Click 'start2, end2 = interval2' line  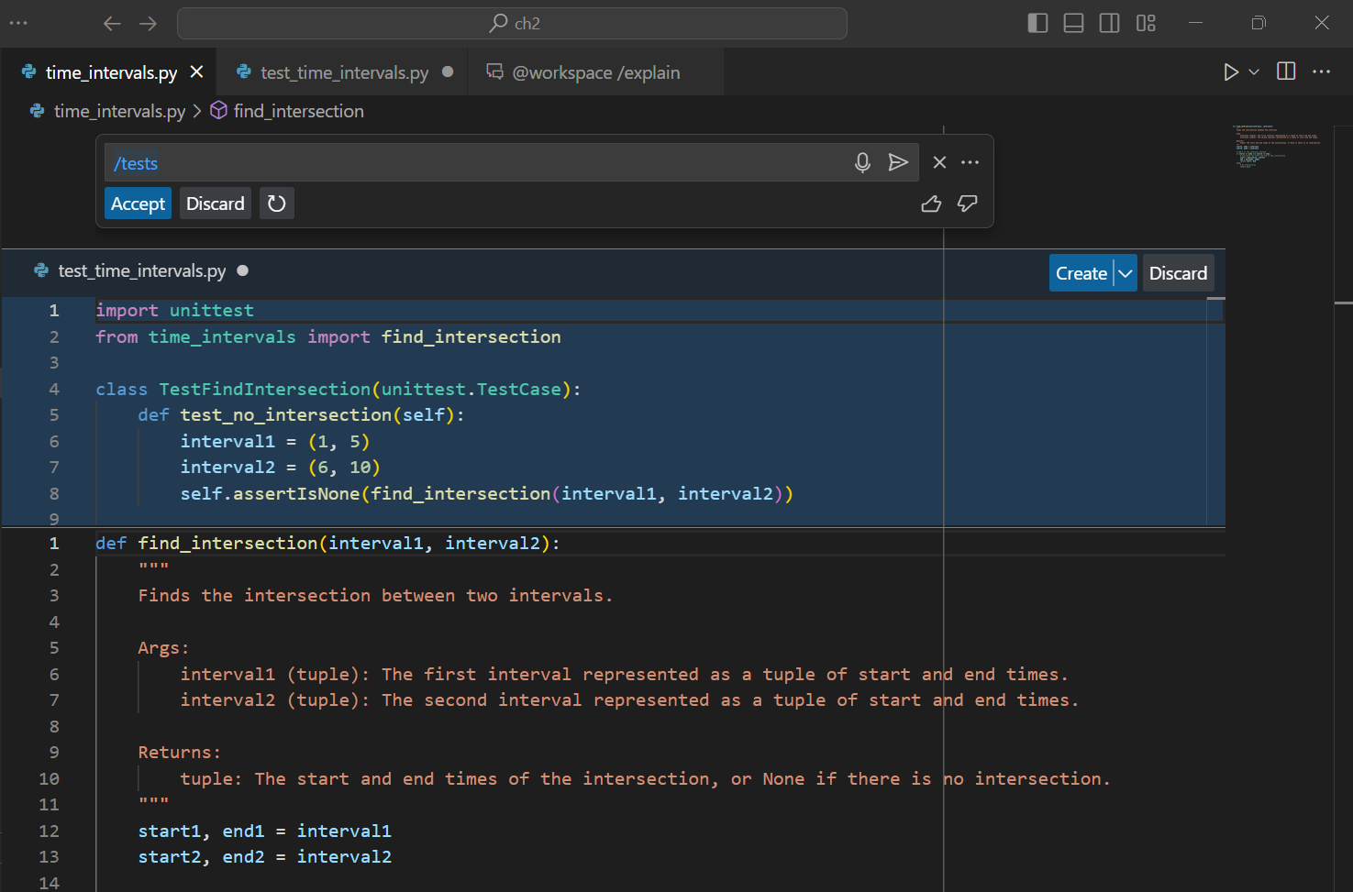pyautogui.click(x=264, y=857)
